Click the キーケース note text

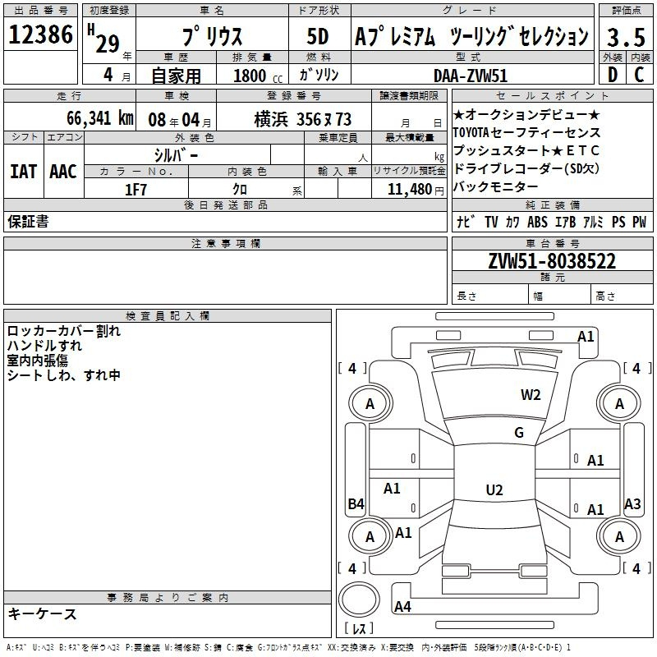(43, 614)
